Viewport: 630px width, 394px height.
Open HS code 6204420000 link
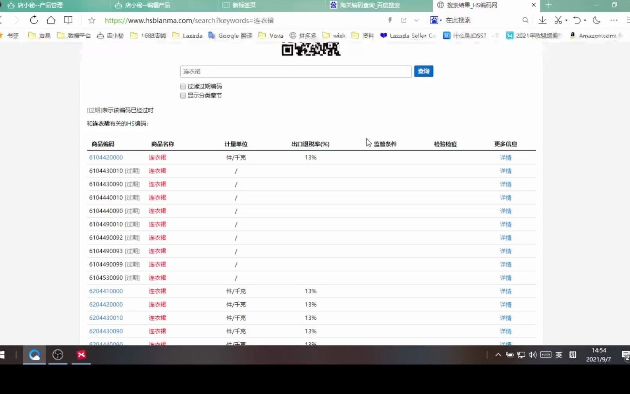[x=106, y=304]
